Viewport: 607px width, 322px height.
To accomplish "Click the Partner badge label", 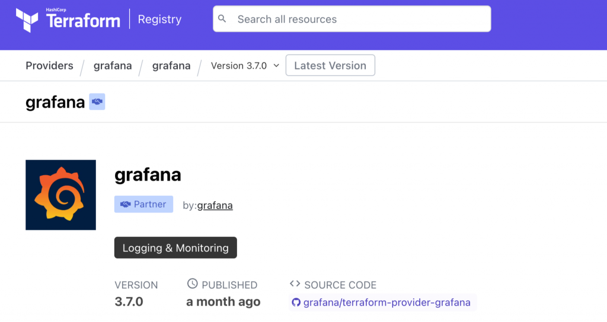I will 143,204.
